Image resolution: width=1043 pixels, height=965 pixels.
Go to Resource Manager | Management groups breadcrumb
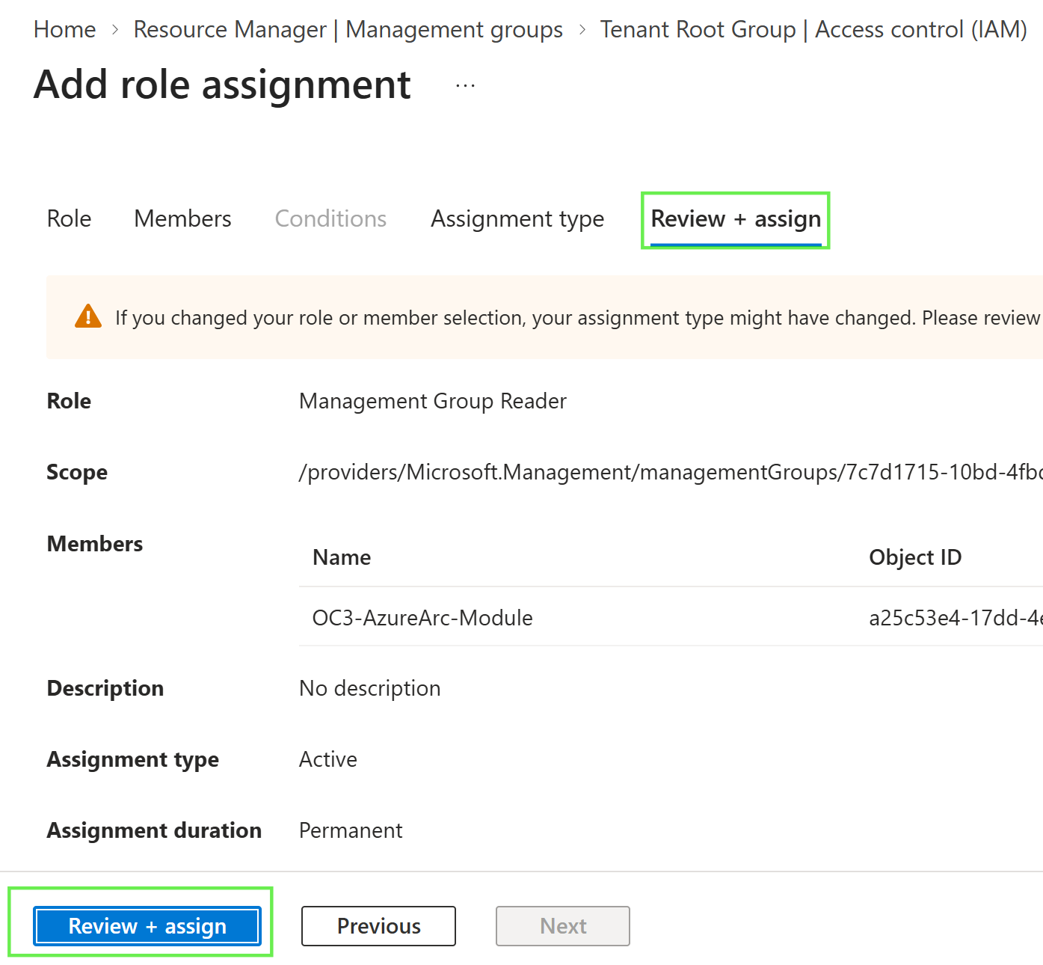click(x=348, y=29)
